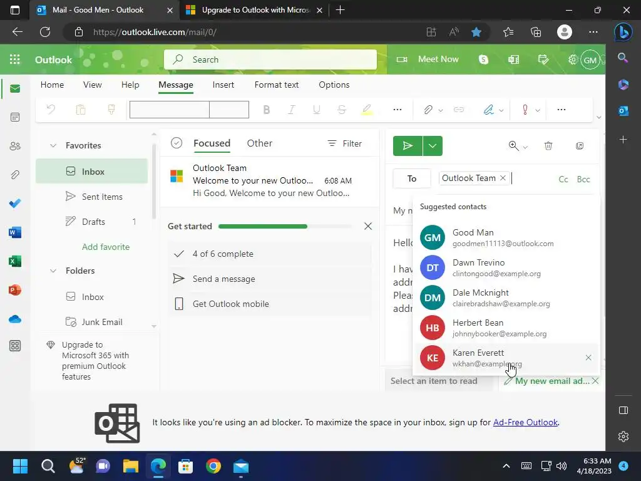The height and width of the screenshot is (481, 641).
Task: Click the Insert link icon
Action: (459, 110)
